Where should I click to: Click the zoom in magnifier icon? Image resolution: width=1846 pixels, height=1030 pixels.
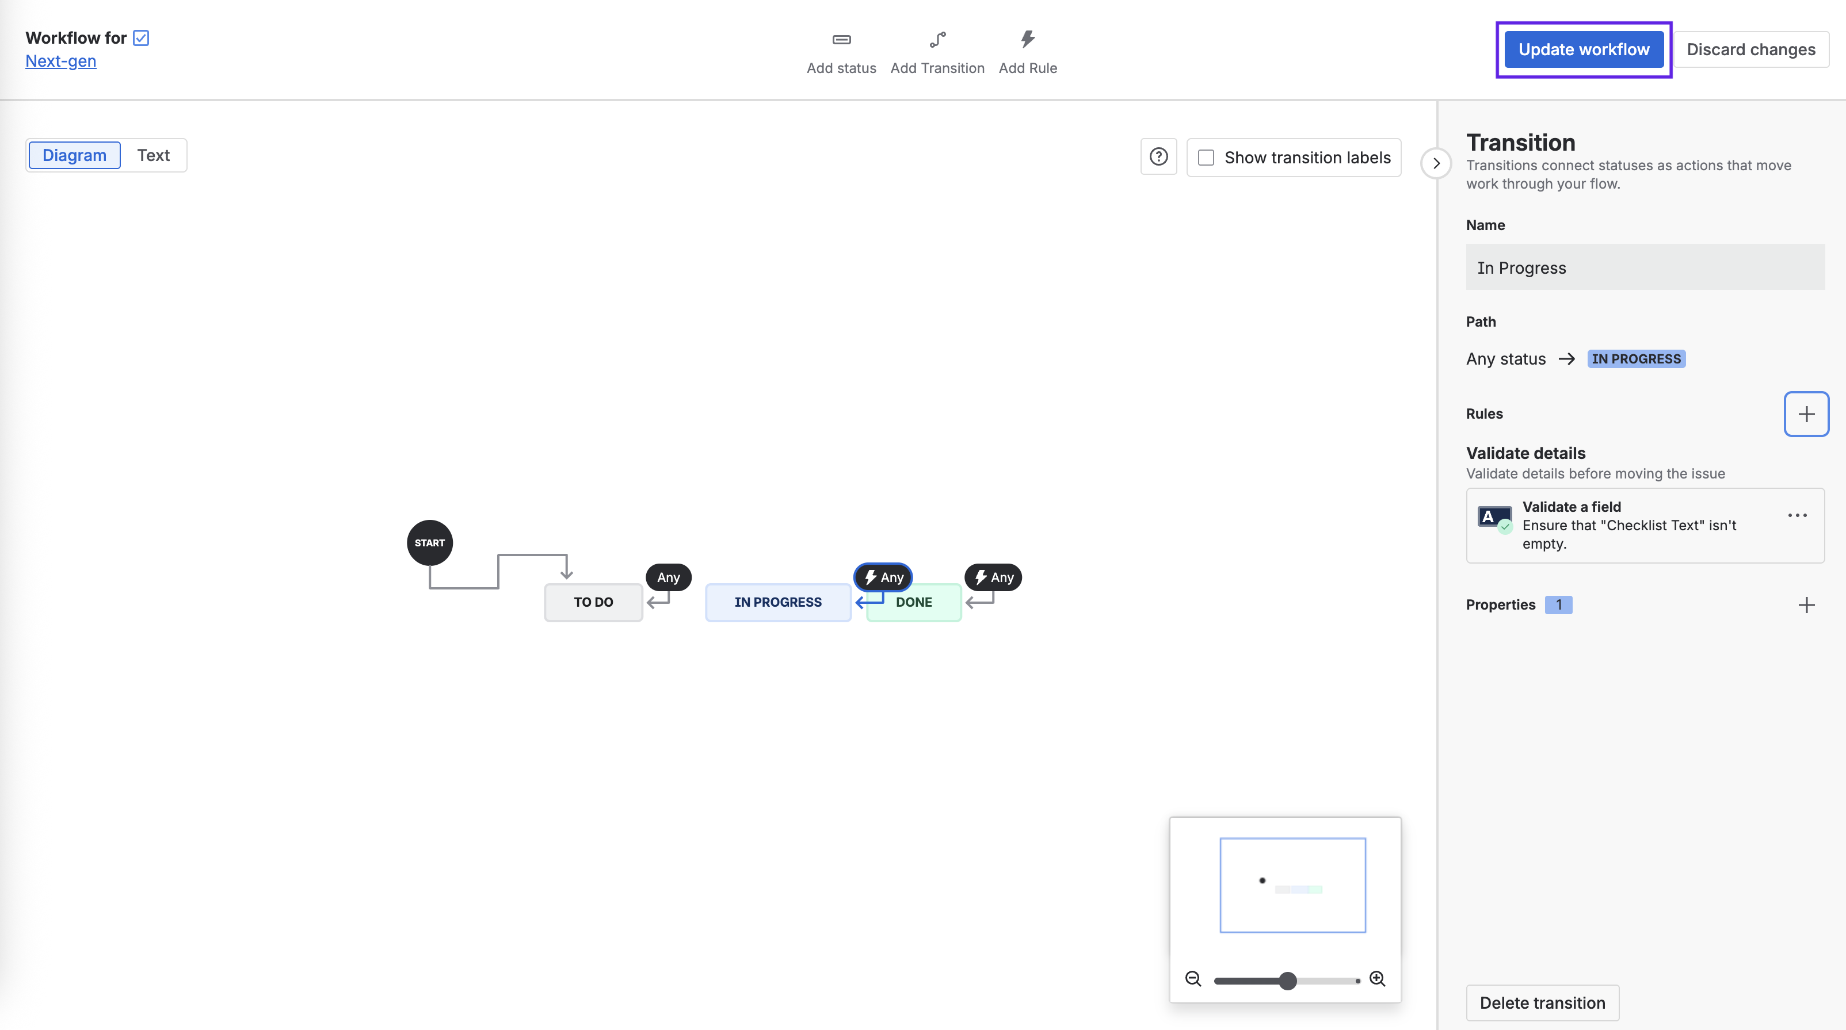pyautogui.click(x=1378, y=979)
